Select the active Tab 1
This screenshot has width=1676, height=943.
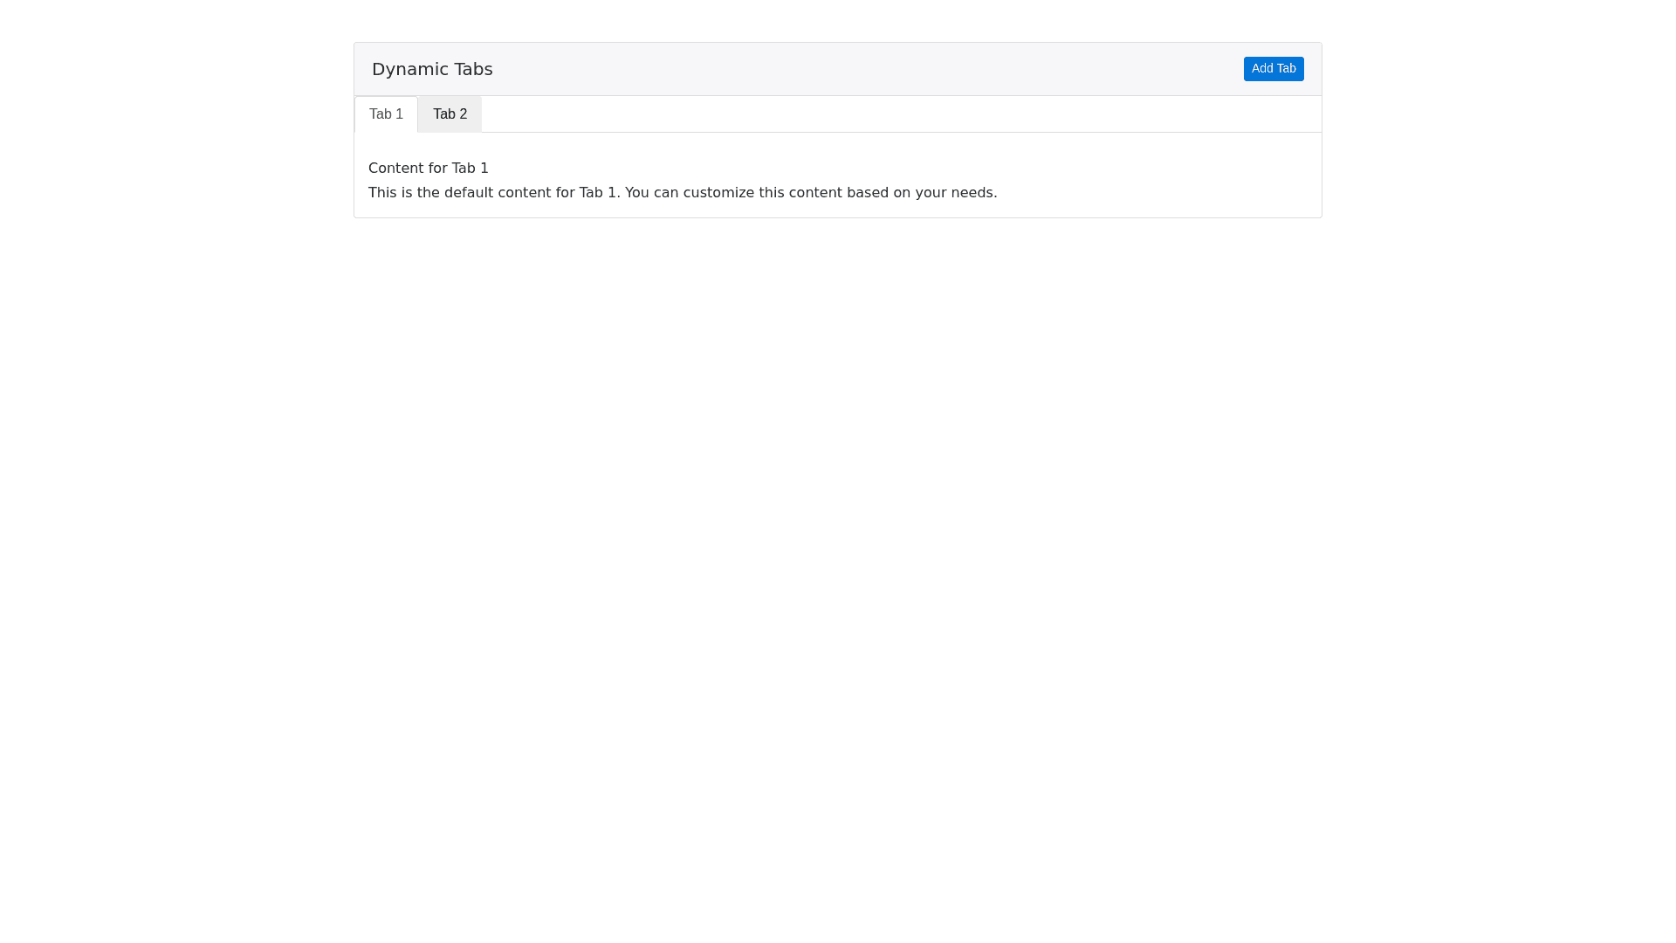(386, 114)
